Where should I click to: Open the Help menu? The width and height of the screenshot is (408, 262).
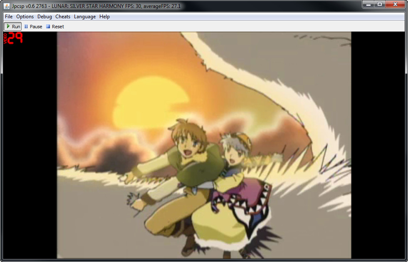coord(104,17)
